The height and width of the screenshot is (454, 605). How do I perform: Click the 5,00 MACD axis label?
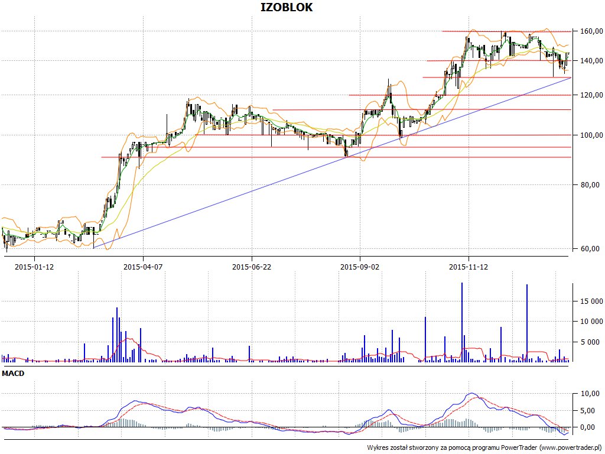coord(591,411)
